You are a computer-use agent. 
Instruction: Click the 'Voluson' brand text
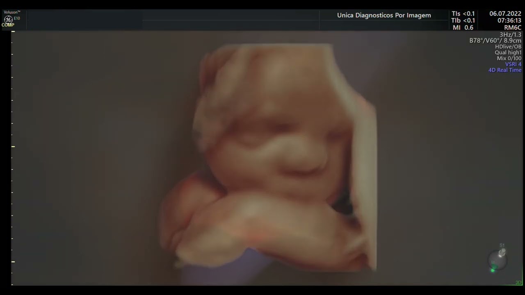[x=12, y=12]
